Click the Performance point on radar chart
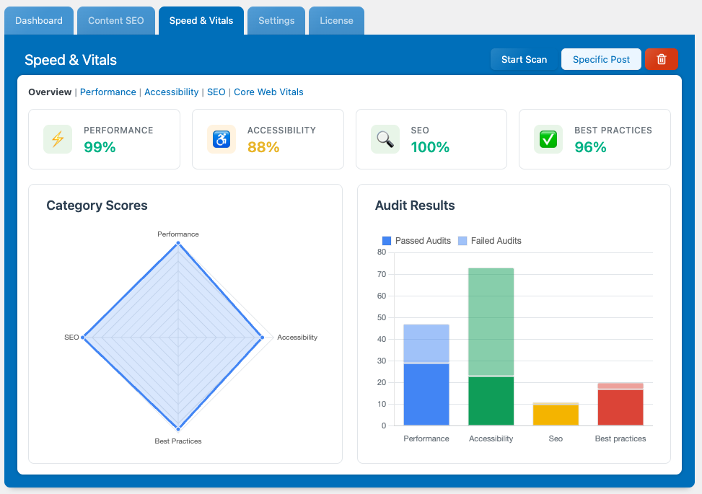The image size is (702, 494). pos(178,244)
